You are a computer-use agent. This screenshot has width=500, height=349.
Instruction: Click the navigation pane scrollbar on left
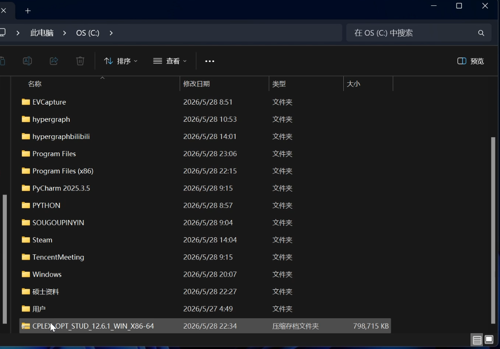(5, 259)
